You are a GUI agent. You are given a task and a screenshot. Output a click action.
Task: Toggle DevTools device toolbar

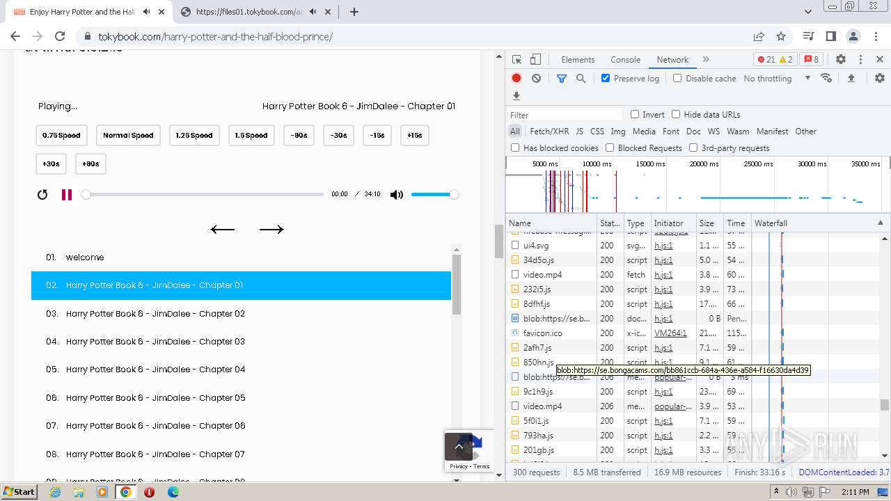pyautogui.click(x=535, y=60)
